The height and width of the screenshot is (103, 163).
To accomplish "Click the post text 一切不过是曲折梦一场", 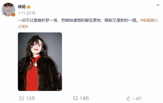I will (37, 20).
